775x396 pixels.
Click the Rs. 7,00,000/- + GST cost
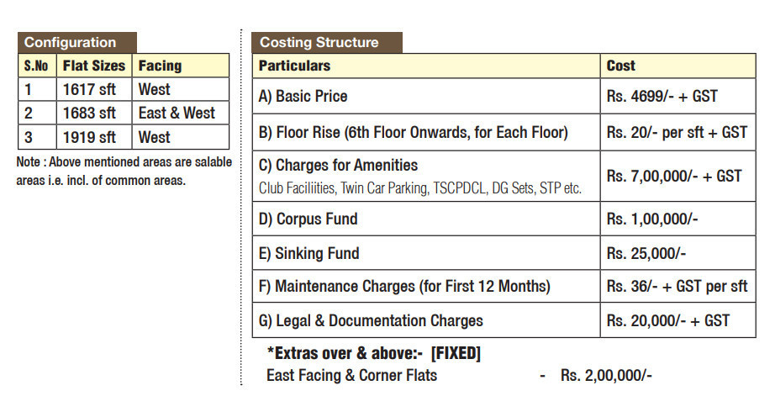(673, 176)
